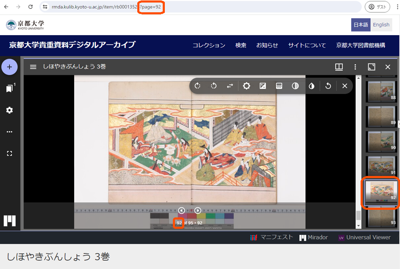Open the サイトについて menu
Image resolution: width=400 pixels, height=269 pixels.
point(307,45)
